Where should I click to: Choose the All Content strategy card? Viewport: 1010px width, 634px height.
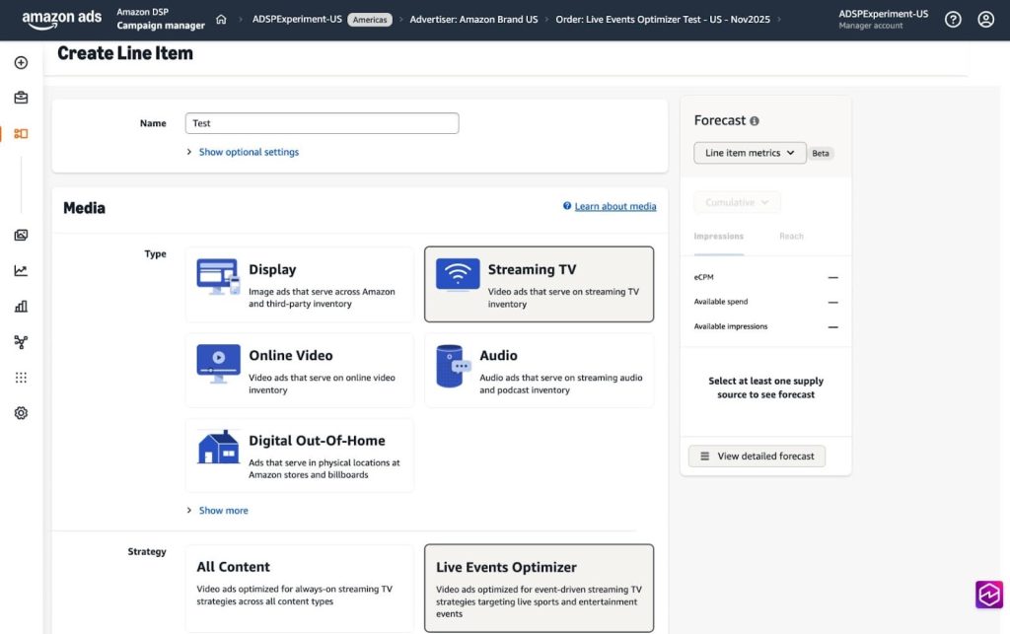pos(300,589)
